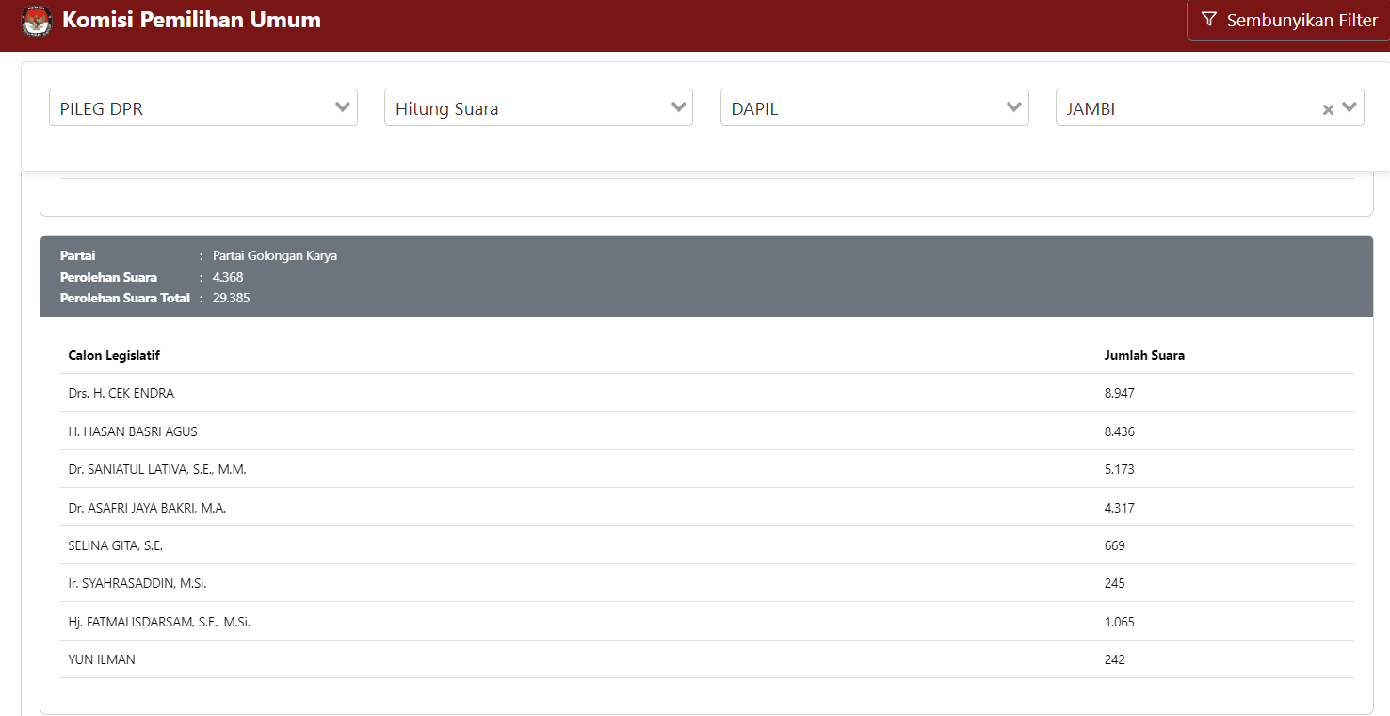Click the chevron arrow of the Hitung Suara dropdown
The width and height of the screenshot is (1390, 716).
(x=678, y=107)
